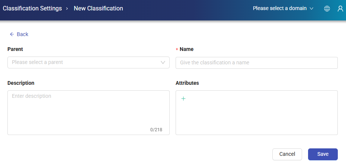
Task: Click the left arrow beside Back
Action: [12, 34]
